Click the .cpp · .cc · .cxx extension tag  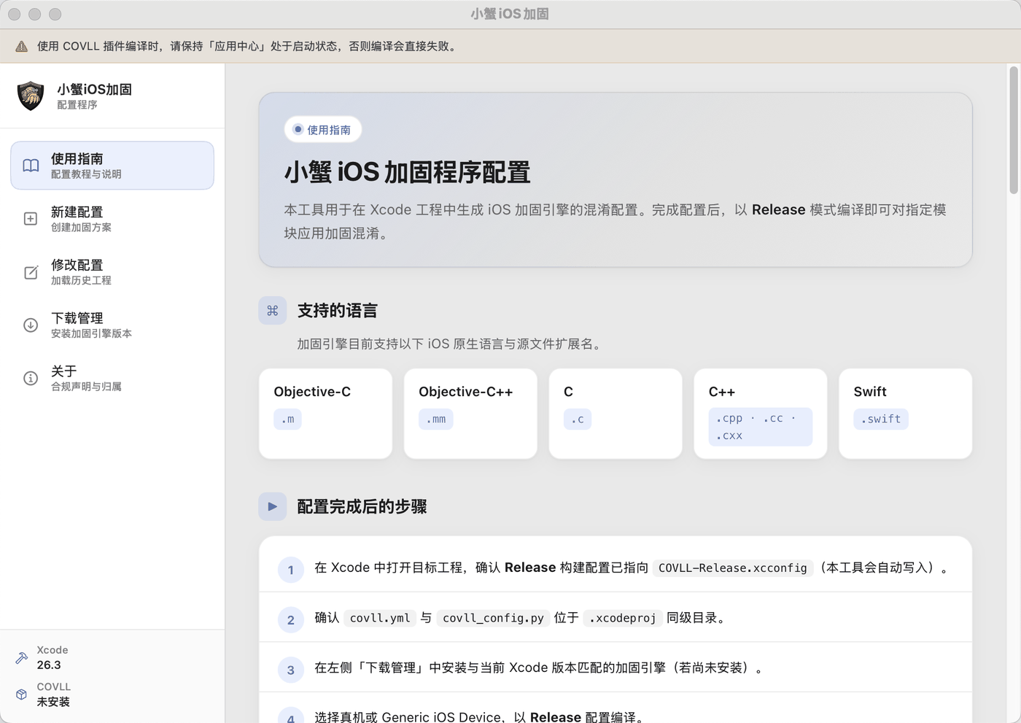click(x=760, y=427)
